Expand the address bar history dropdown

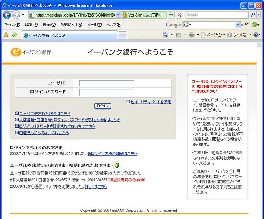(x=118, y=15)
